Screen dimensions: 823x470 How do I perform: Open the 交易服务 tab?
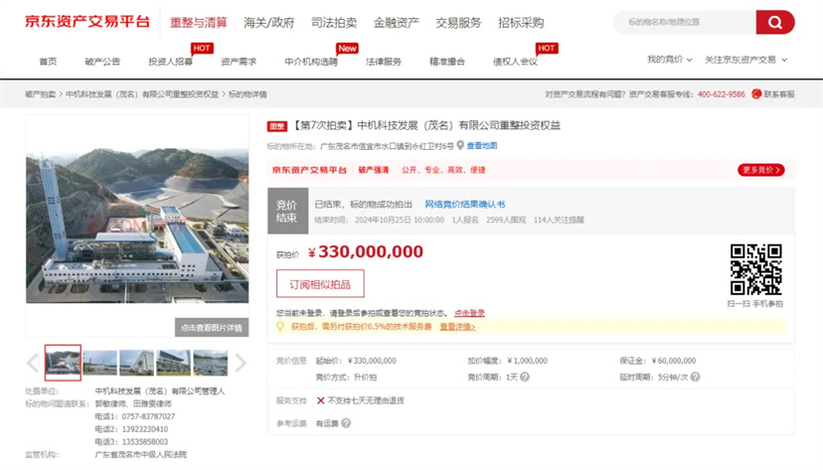coord(458,23)
